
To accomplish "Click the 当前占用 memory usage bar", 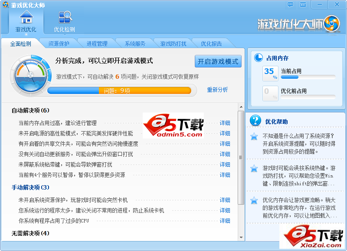I will coord(308,77).
